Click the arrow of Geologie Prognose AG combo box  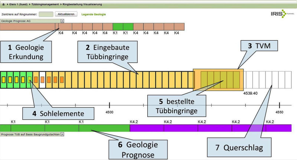(x=62, y=21)
